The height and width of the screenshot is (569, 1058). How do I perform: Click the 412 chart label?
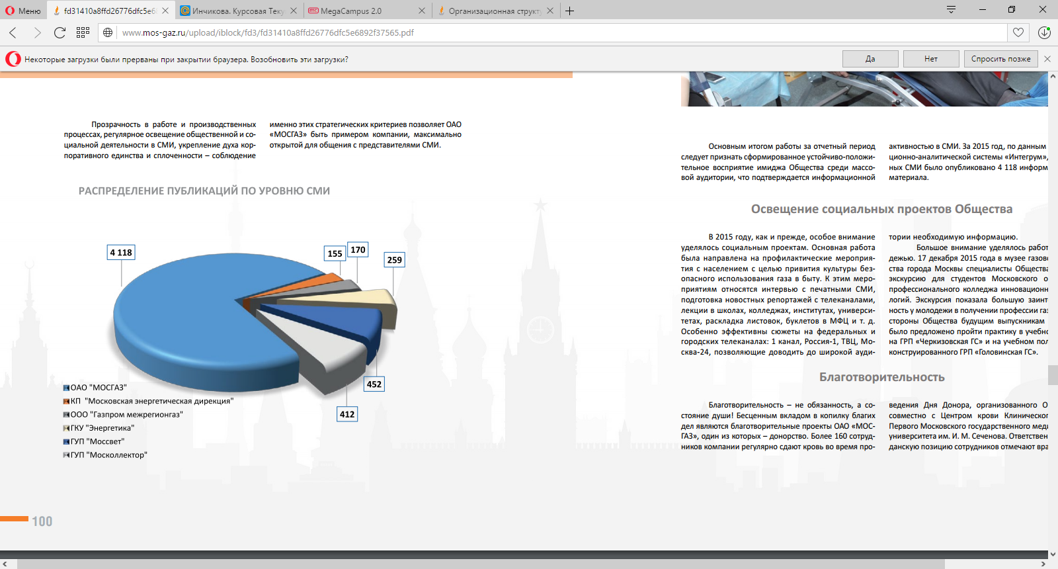347,414
